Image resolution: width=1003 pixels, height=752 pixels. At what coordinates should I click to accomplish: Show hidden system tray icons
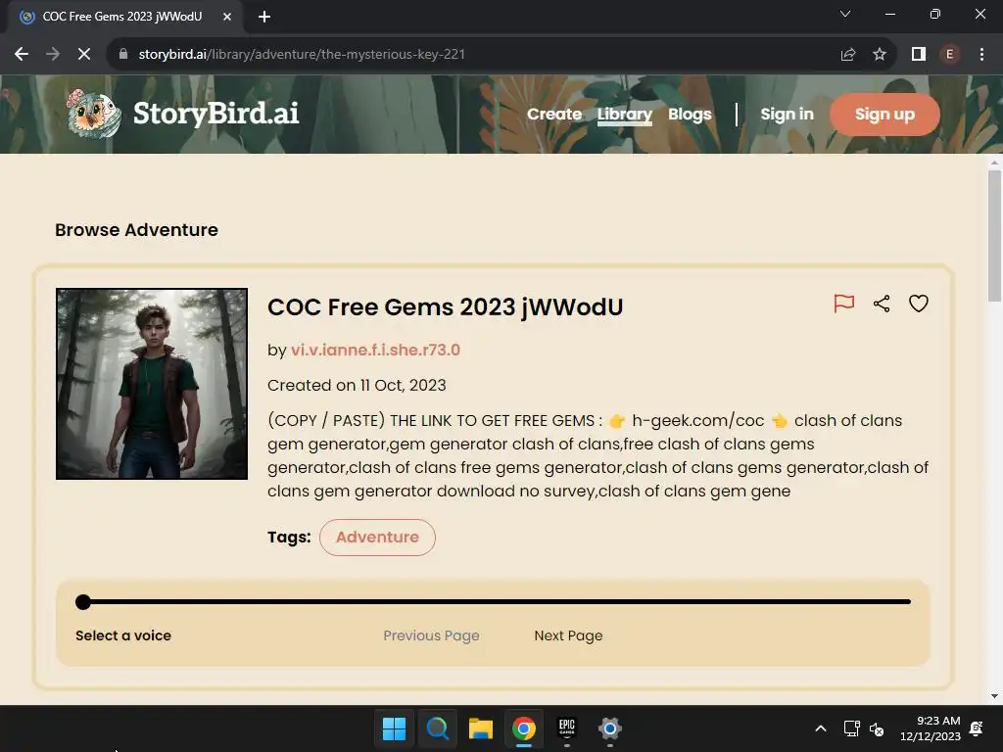[x=821, y=728]
